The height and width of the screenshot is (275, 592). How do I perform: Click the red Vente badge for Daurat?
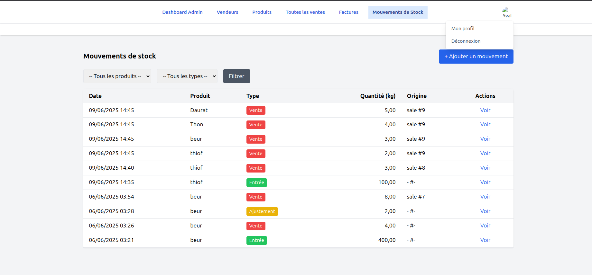pos(255,110)
